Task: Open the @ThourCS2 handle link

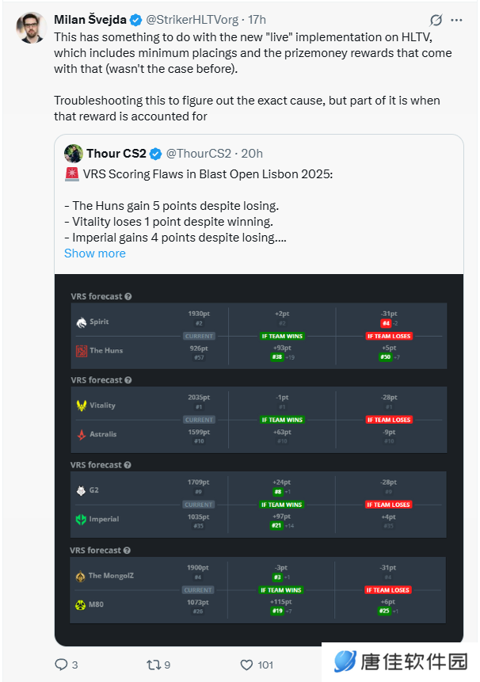Action: tap(199, 154)
